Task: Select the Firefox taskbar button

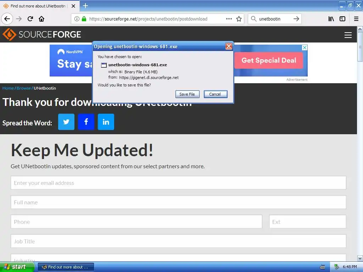Action: point(66,267)
